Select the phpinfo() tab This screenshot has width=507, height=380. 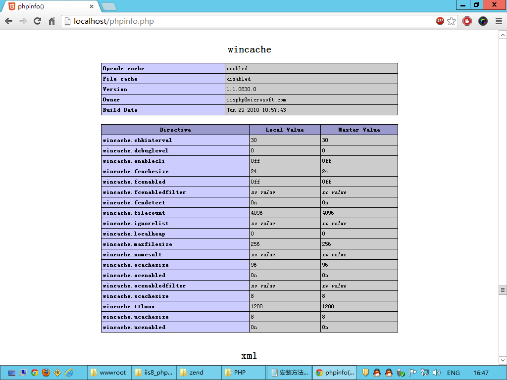click(x=50, y=6)
